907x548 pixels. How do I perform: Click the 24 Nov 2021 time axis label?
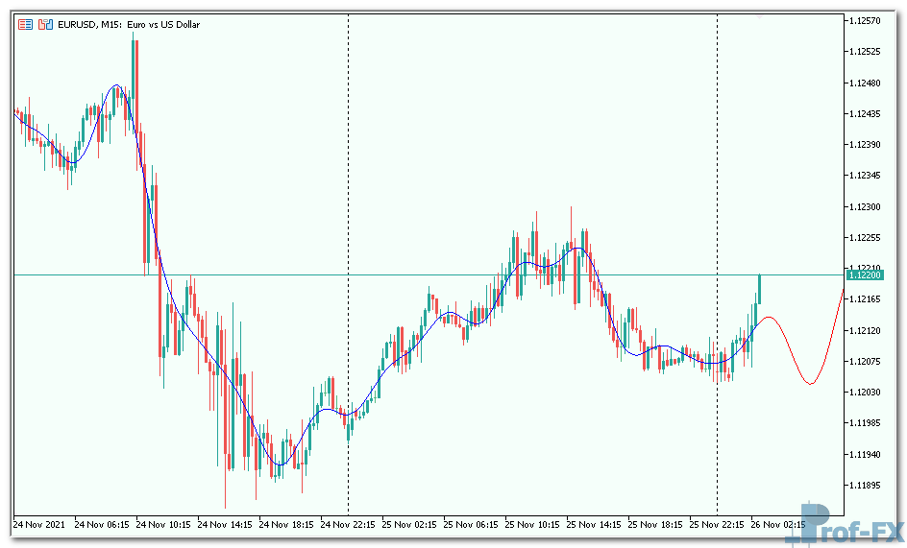pos(40,525)
